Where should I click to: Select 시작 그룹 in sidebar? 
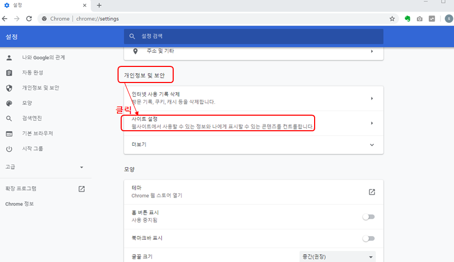coord(33,149)
